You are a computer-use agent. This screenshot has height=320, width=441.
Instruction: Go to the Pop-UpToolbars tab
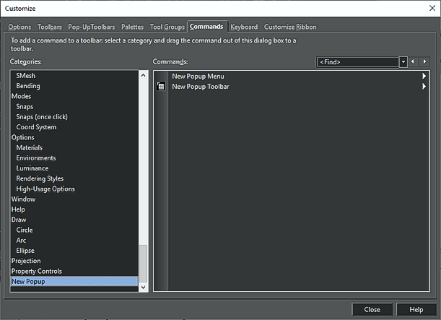pyautogui.click(x=92, y=27)
